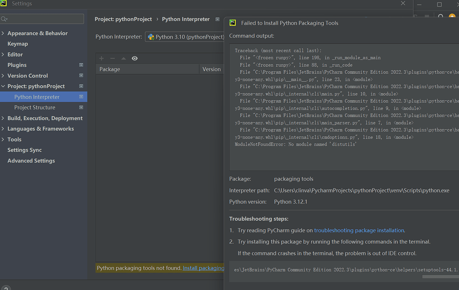Select Advanced Settings in the sidebar
Image resolution: width=459 pixels, height=290 pixels.
coord(31,161)
